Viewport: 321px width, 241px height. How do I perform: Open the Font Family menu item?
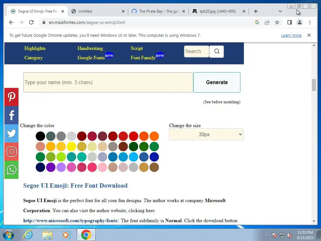pyautogui.click(x=143, y=58)
